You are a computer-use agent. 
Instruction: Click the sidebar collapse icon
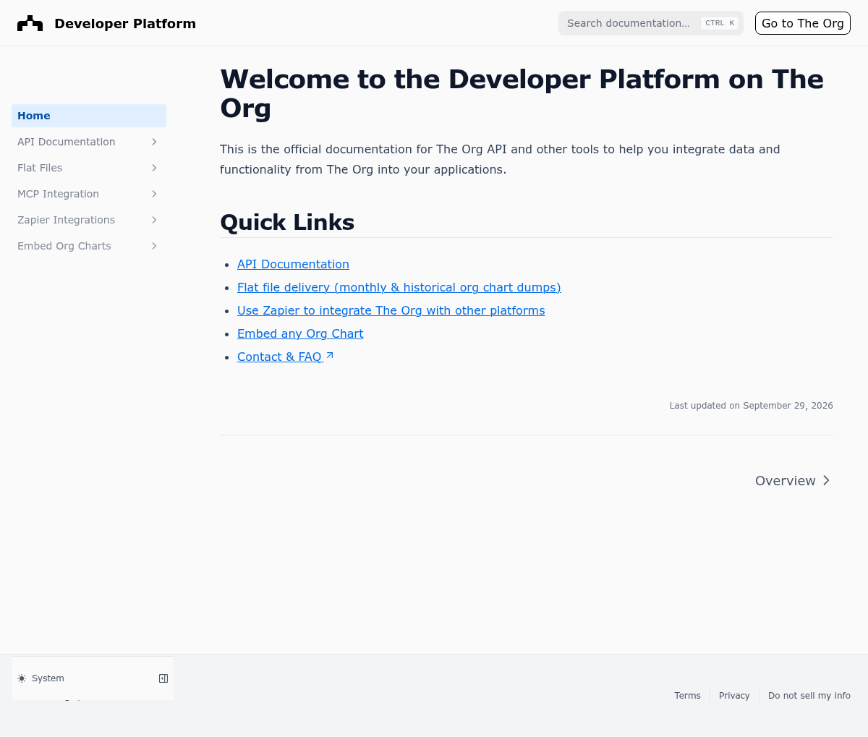pos(163,678)
